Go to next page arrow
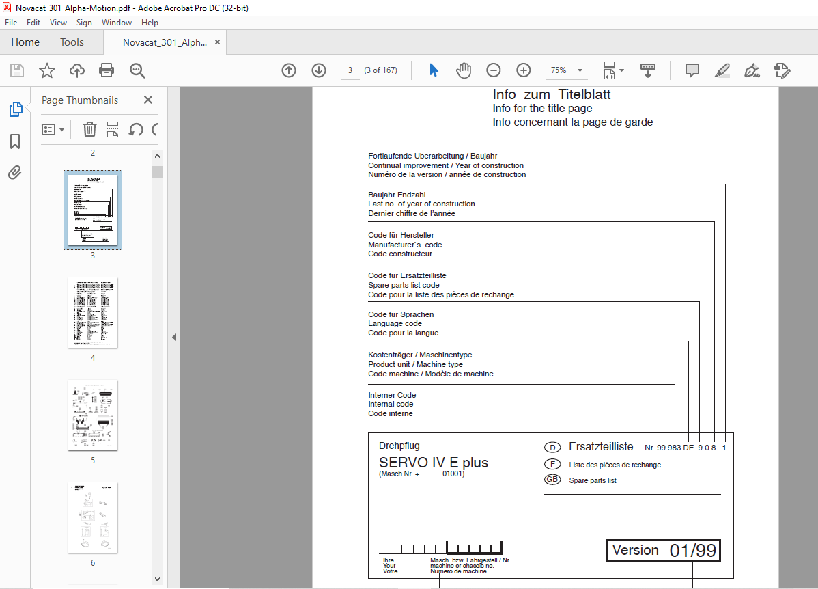Viewport: 818px width, 589px height. coord(319,70)
